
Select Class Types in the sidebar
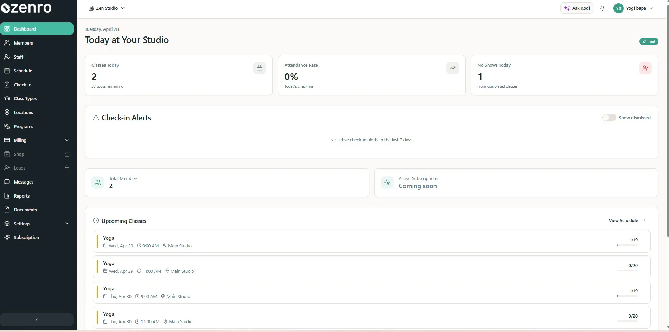coord(37,98)
